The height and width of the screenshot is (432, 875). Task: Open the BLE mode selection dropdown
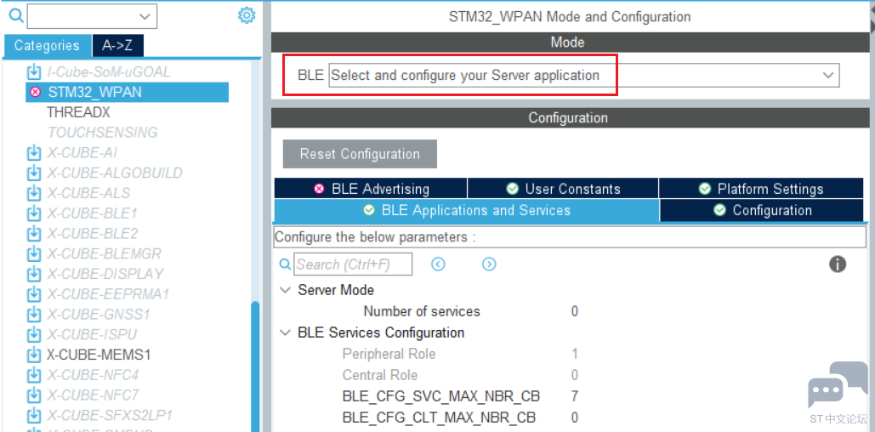pyautogui.click(x=583, y=76)
